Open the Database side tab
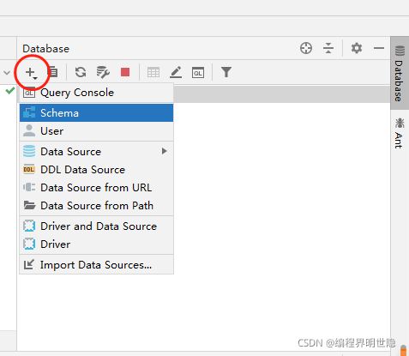This screenshot has width=409, height=356. pos(400,73)
